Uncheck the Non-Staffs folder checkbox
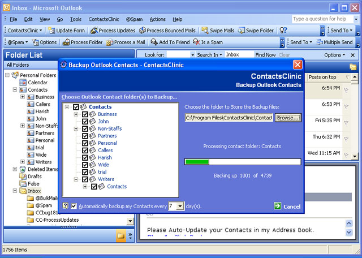The width and height of the screenshot is (362, 258). tap(85, 128)
